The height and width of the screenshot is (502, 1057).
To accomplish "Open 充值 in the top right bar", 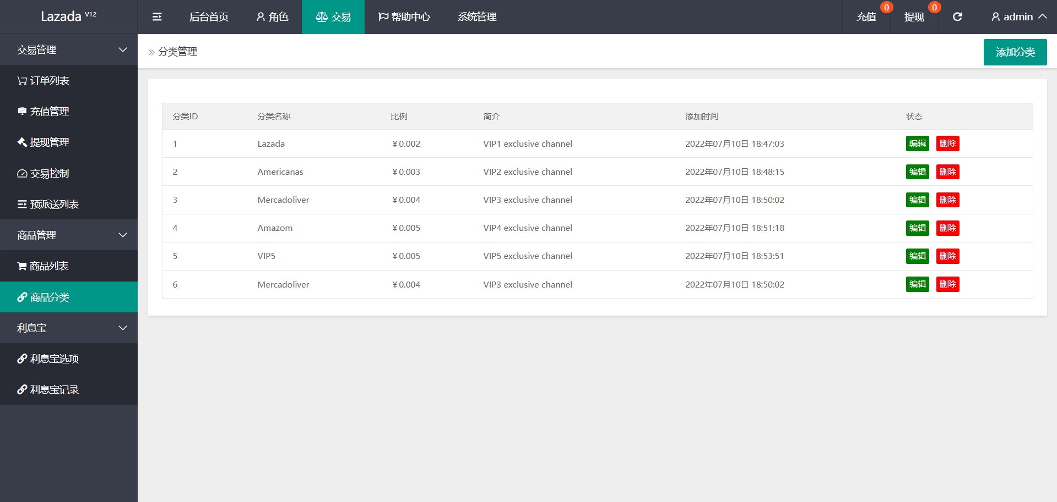I will coord(866,17).
